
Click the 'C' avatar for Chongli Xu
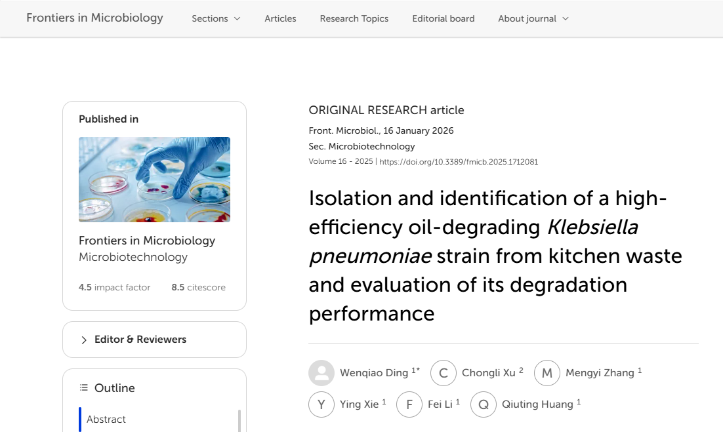coord(444,373)
